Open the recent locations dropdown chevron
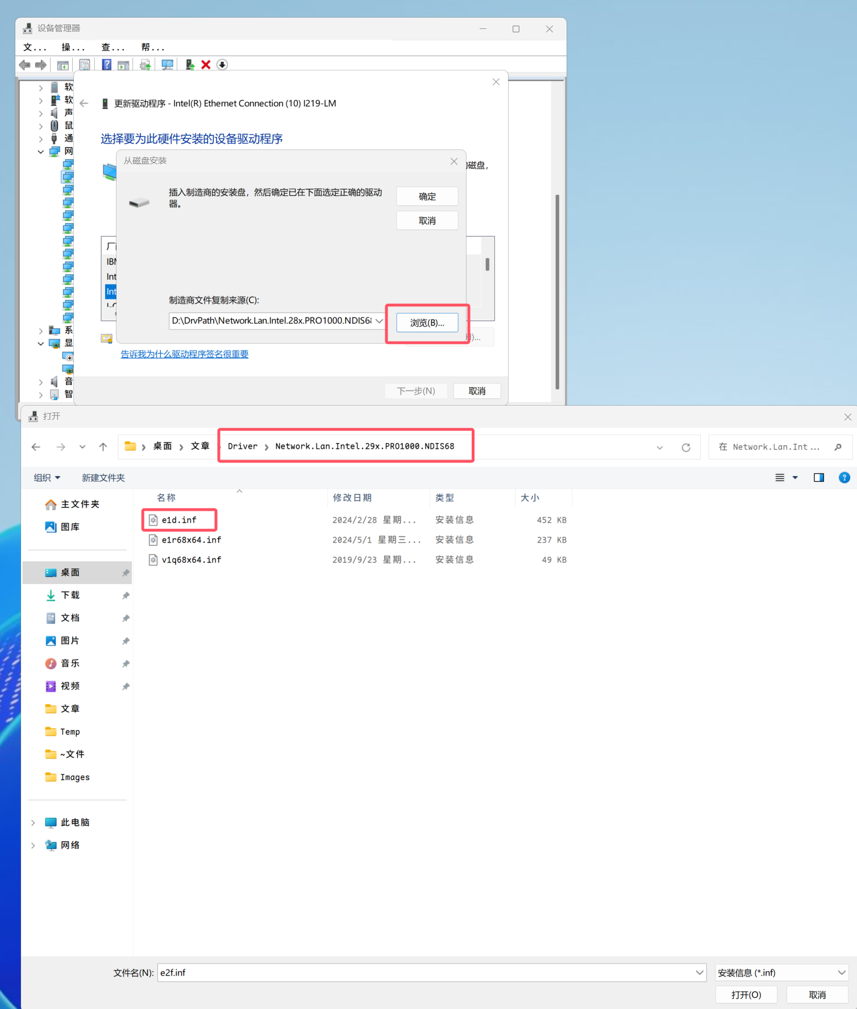Screen dimensions: 857x1009 pos(82,447)
